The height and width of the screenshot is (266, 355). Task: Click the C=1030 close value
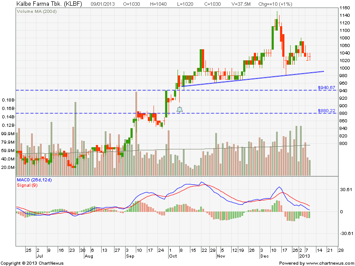coord(212,4)
